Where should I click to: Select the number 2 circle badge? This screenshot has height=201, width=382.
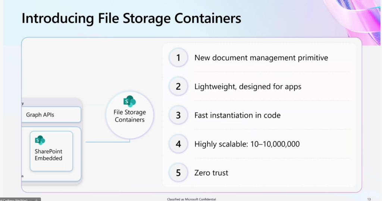(x=178, y=87)
